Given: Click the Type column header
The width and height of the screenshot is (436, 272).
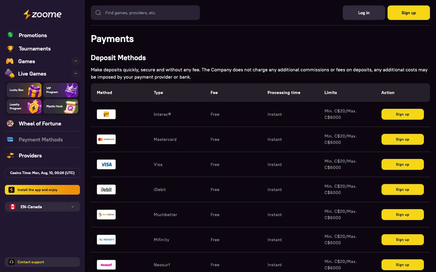Looking at the screenshot, I should (x=158, y=92).
